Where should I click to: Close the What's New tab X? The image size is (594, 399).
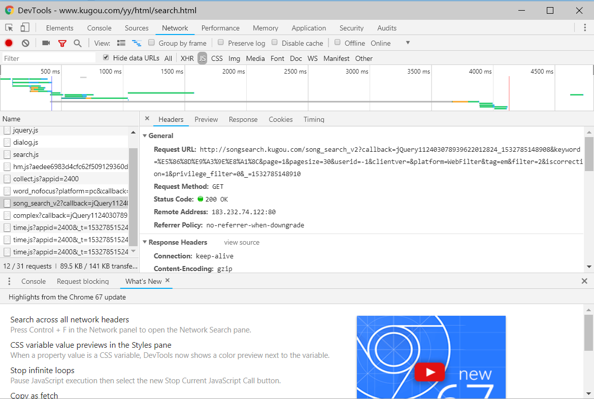click(x=168, y=280)
